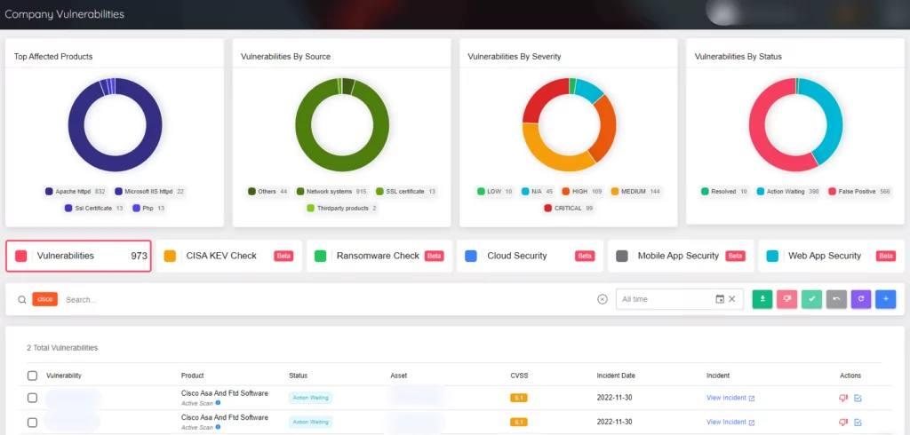Image resolution: width=910 pixels, height=435 pixels.
Task: Toggle Action Waiting legend in Vulnerabilities By Status
Action: [788, 192]
